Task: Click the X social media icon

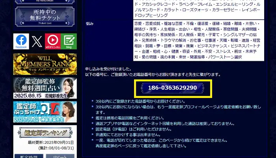Action: click(x=37, y=41)
